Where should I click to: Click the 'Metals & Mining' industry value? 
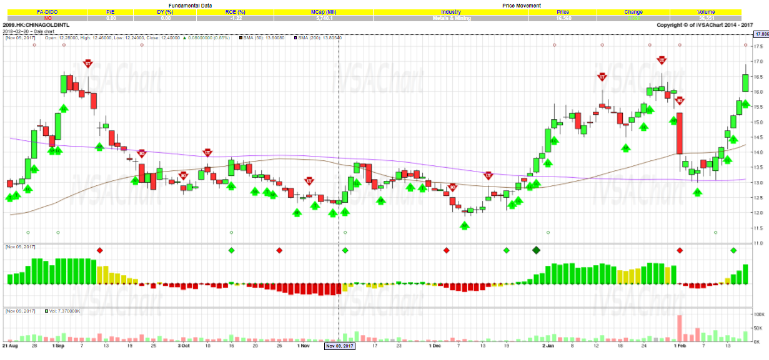(450, 19)
